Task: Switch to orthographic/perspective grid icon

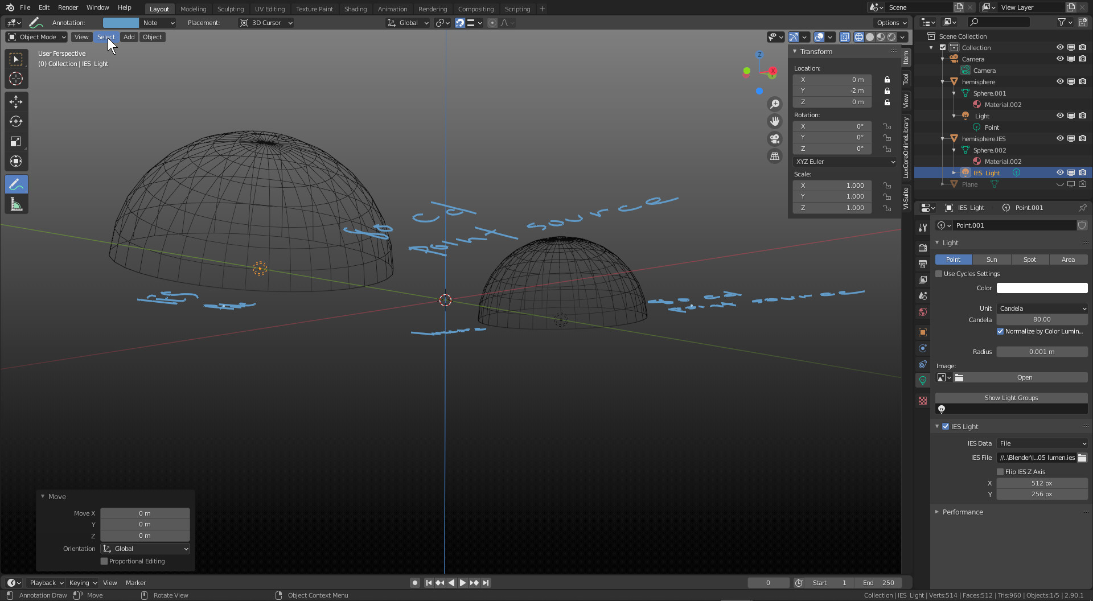Action: pyautogui.click(x=775, y=157)
